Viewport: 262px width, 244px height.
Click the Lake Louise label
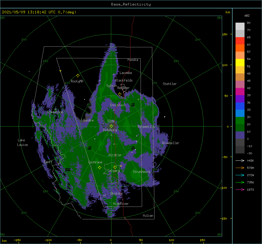pos(22,142)
